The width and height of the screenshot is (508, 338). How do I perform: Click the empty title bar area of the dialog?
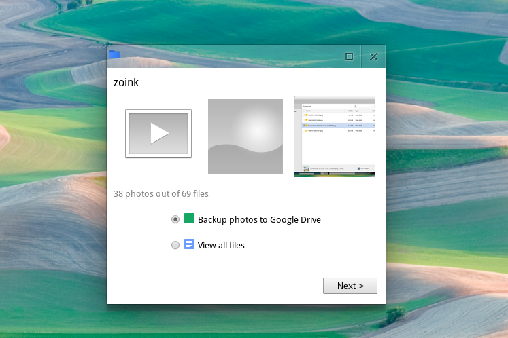tap(231, 56)
